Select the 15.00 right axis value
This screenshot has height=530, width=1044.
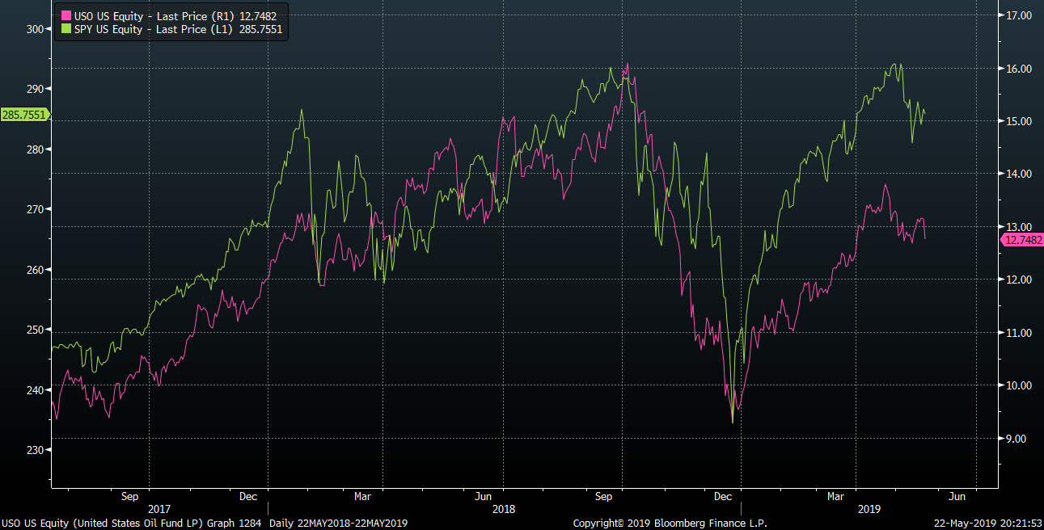click(1017, 121)
